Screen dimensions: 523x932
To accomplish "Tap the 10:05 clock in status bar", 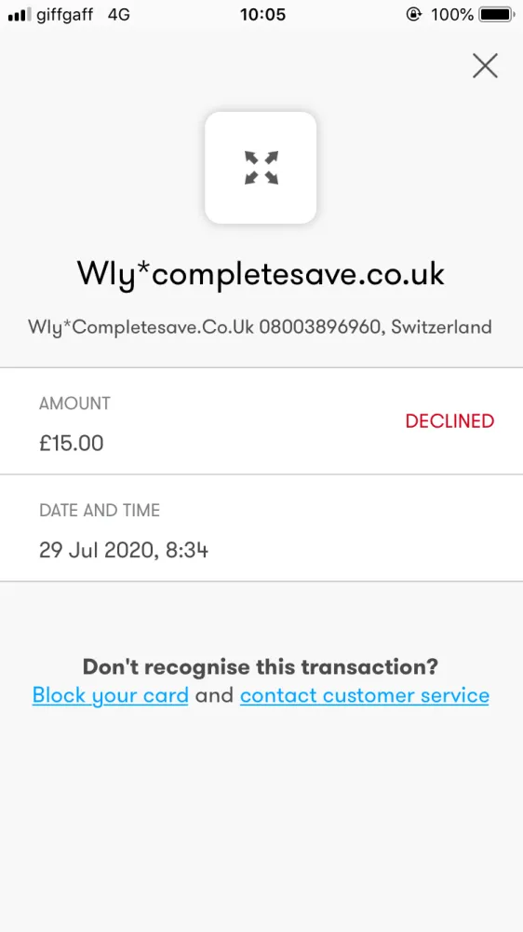I will [x=262, y=14].
